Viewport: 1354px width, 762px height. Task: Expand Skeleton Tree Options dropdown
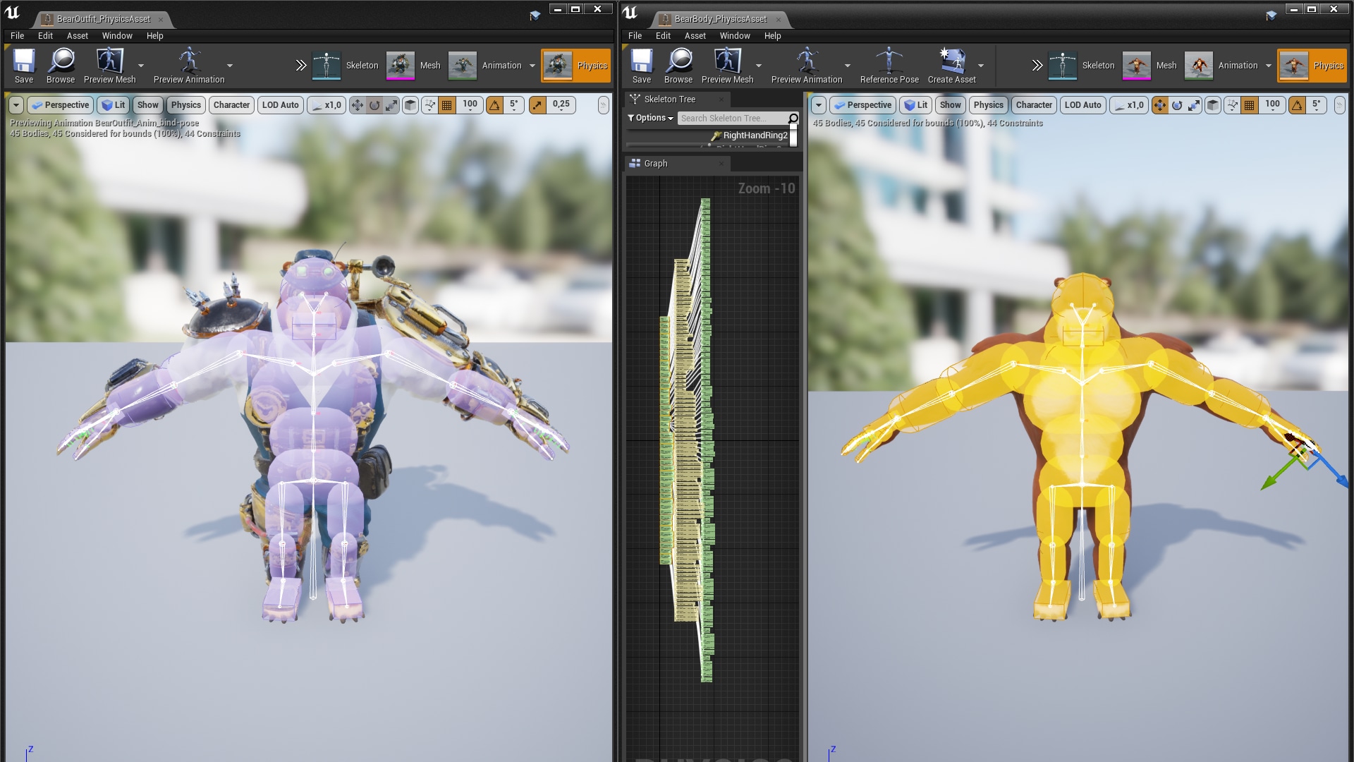click(x=650, y=118)
